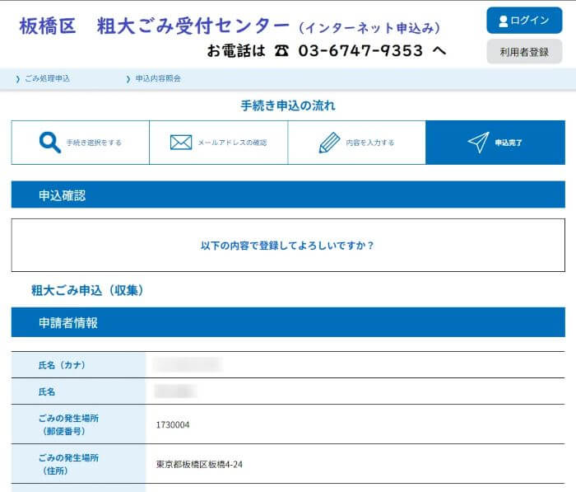
Task: Click 粗大ごみ申込（収集） heading
Action: (87, 290)
